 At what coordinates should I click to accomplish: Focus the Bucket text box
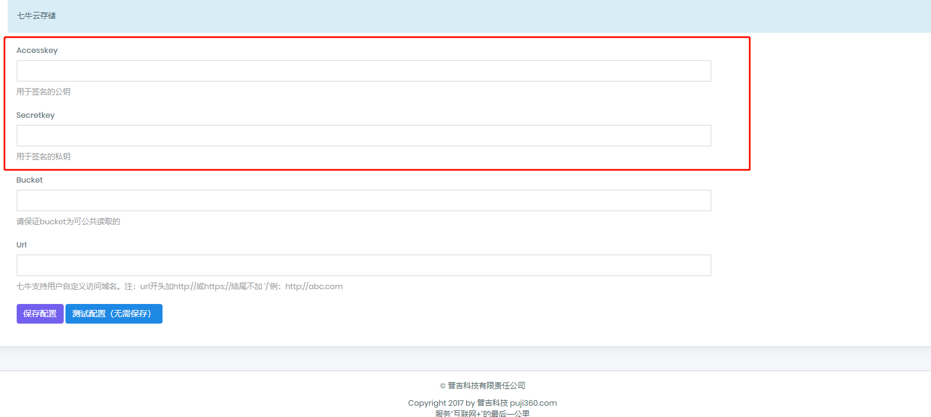[364, 200]
